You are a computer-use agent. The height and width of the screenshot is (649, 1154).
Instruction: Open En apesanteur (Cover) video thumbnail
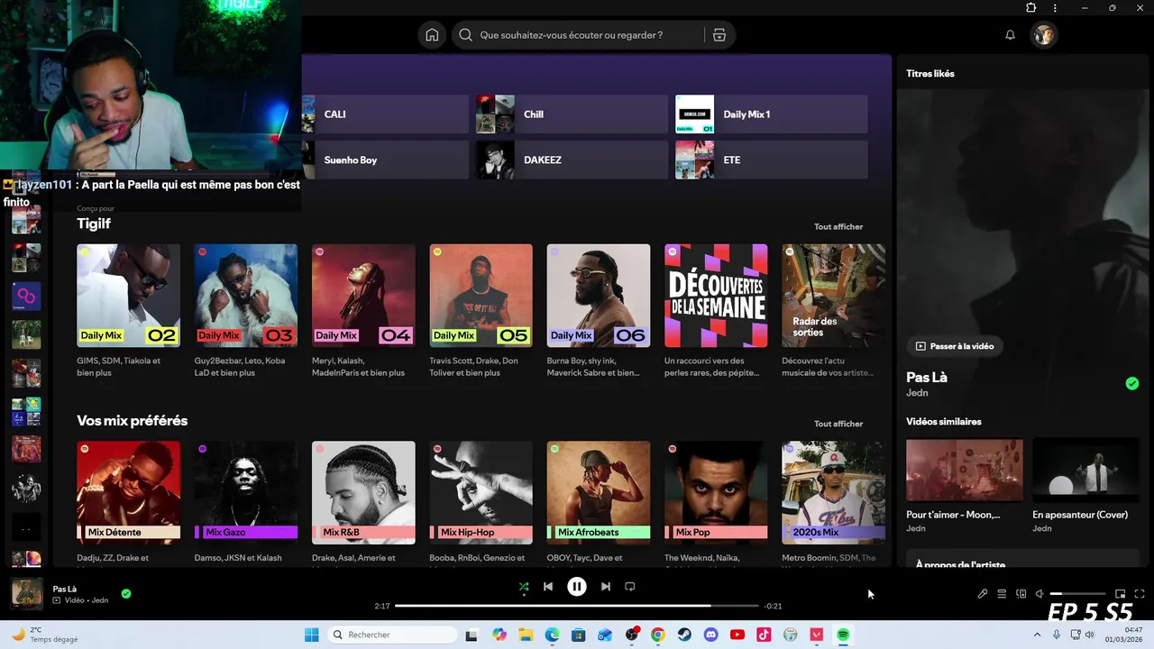point(1086,471)
